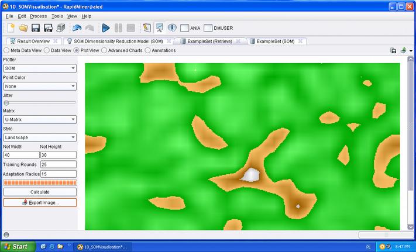416x252 pixels.
Task: Click the plot scrollbar down arrow
Action: [x=410, y=226]
